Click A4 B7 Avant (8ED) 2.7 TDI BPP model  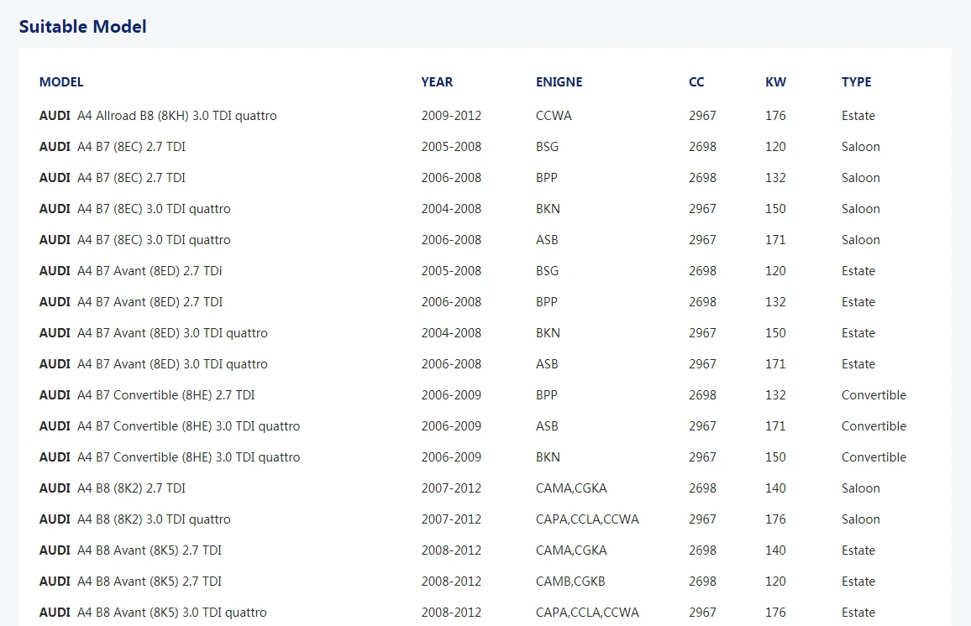[131, 302]
